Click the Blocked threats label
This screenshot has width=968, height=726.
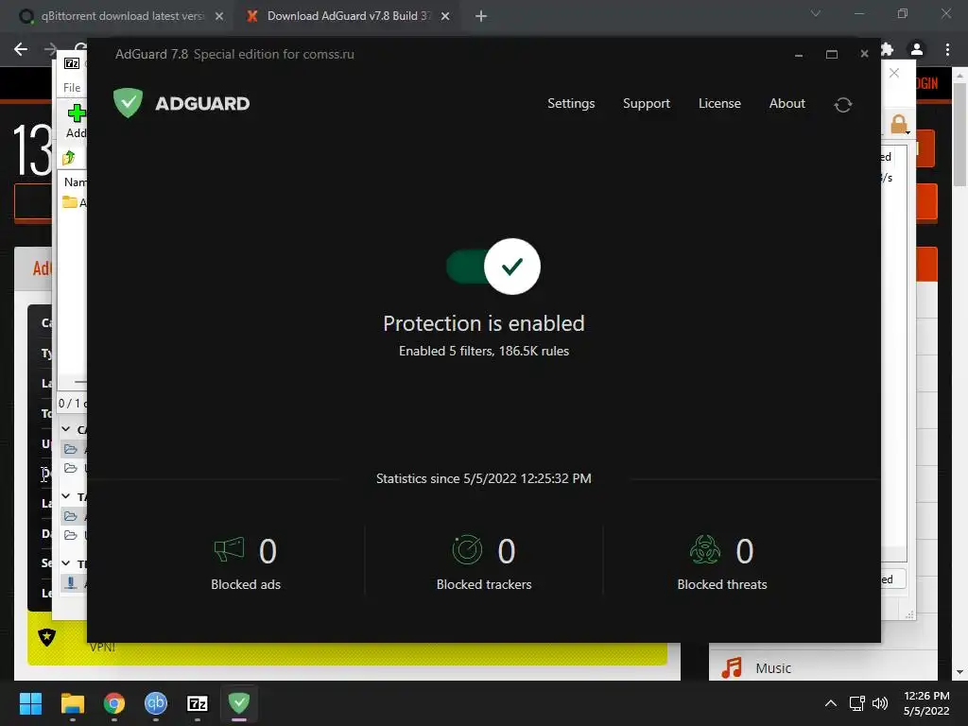click(722, 584)
